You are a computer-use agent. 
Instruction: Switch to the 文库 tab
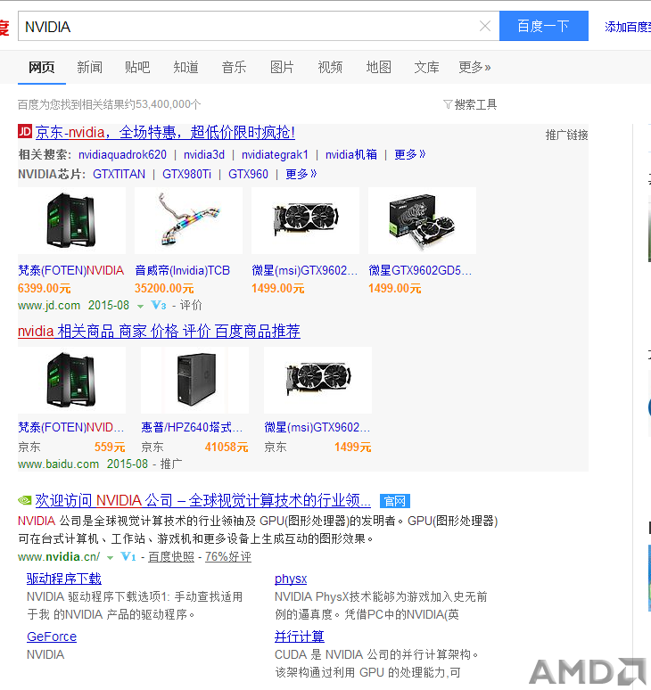click(426, 67)
